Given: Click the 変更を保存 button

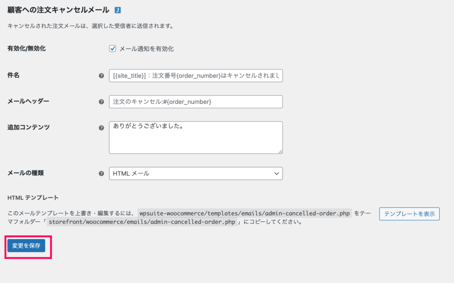Looking at the screenshot, I should coord(26,246).
